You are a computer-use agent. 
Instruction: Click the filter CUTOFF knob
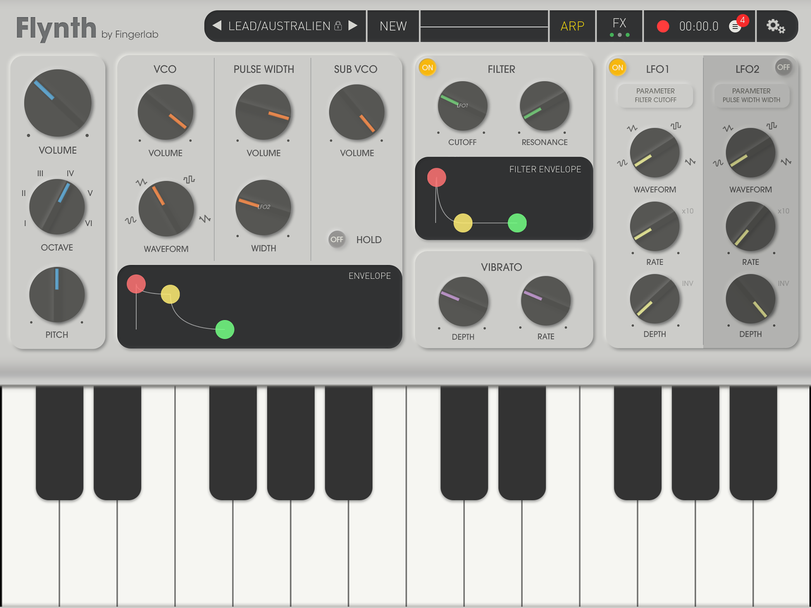462,106
